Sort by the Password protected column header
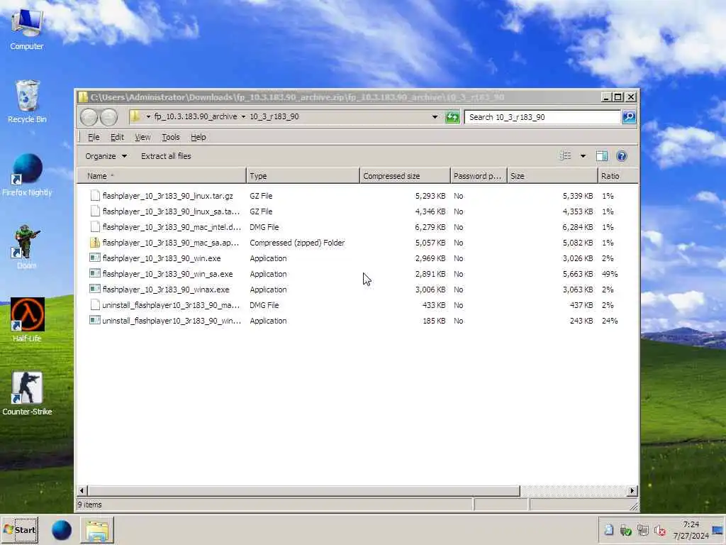The image size is (726, 545). (479, 176)
